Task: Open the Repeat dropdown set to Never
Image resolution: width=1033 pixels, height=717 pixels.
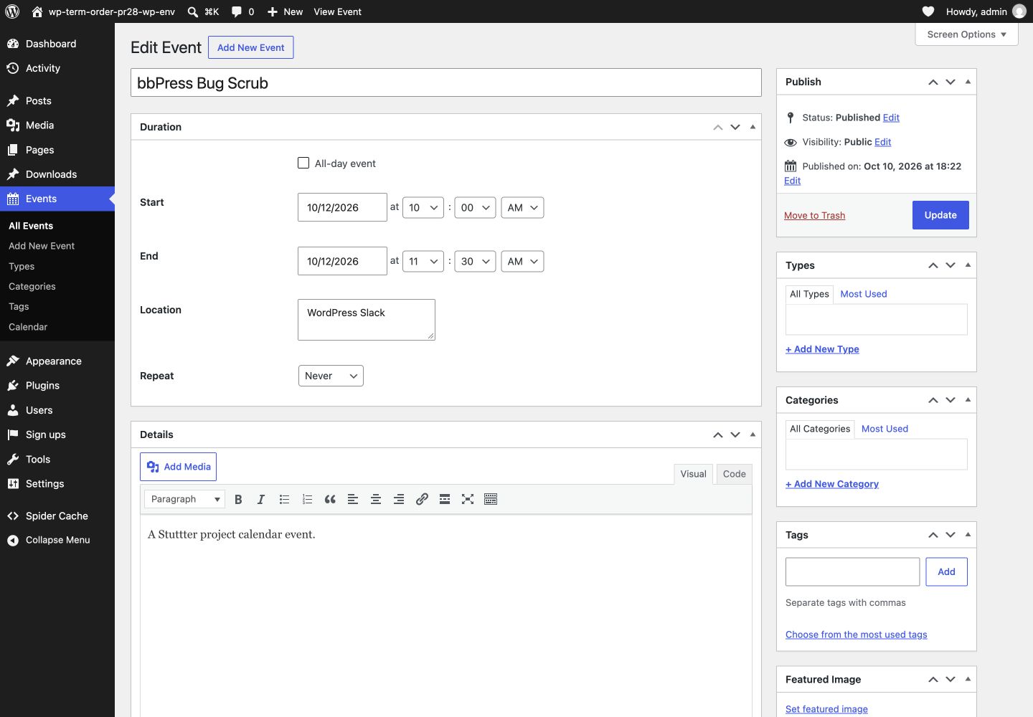Action: click(331, 376)
